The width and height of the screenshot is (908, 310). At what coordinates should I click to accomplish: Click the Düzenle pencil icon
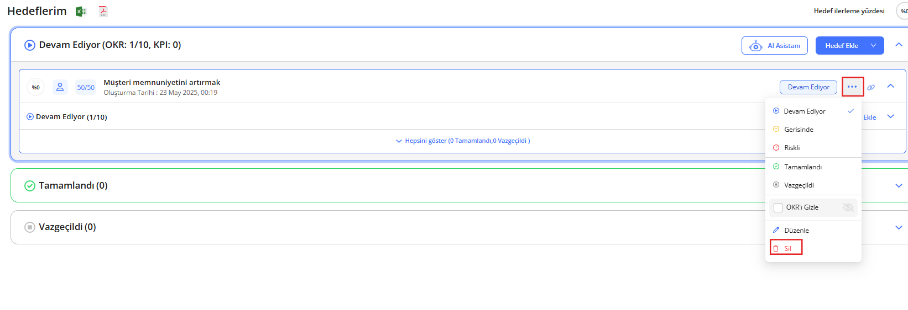pos(776,230)
